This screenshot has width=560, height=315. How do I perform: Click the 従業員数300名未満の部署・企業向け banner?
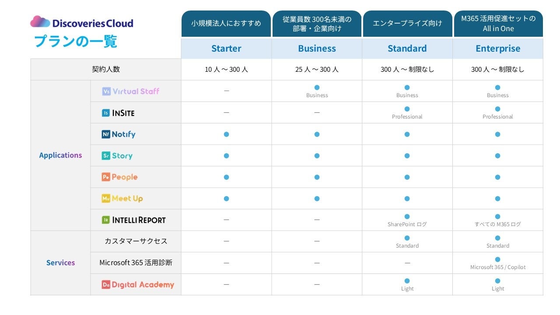pyautogui.click(x=317, y=24)
